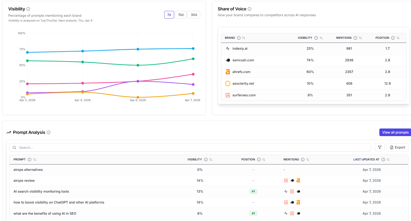
Task: Switch chart range to 15d
Action: [181, 15]
